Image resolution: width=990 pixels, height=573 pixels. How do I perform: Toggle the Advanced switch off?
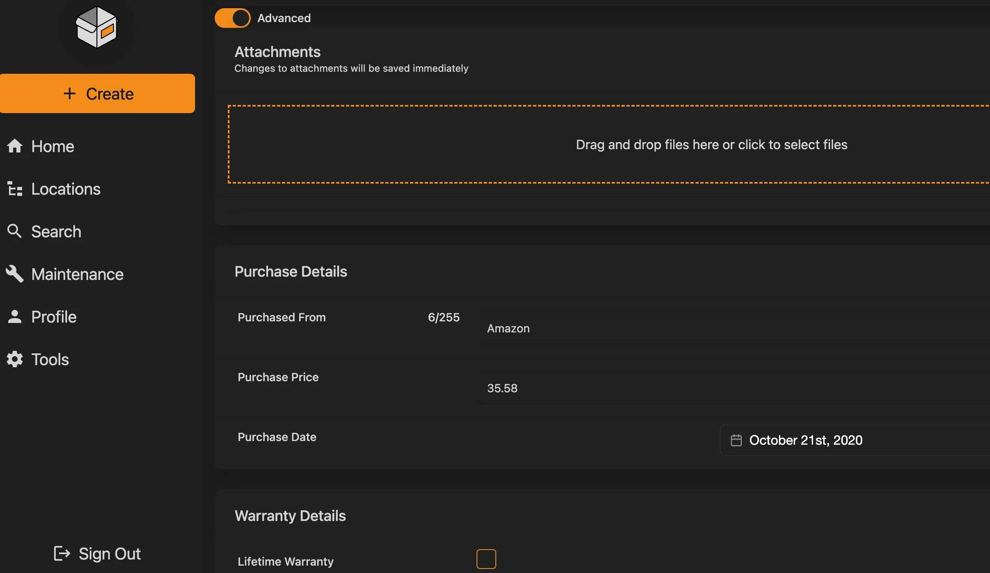232,18
